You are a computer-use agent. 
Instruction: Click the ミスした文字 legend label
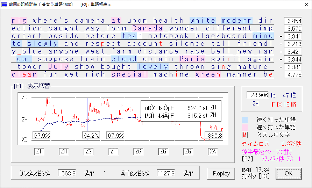tap(274, 135)
